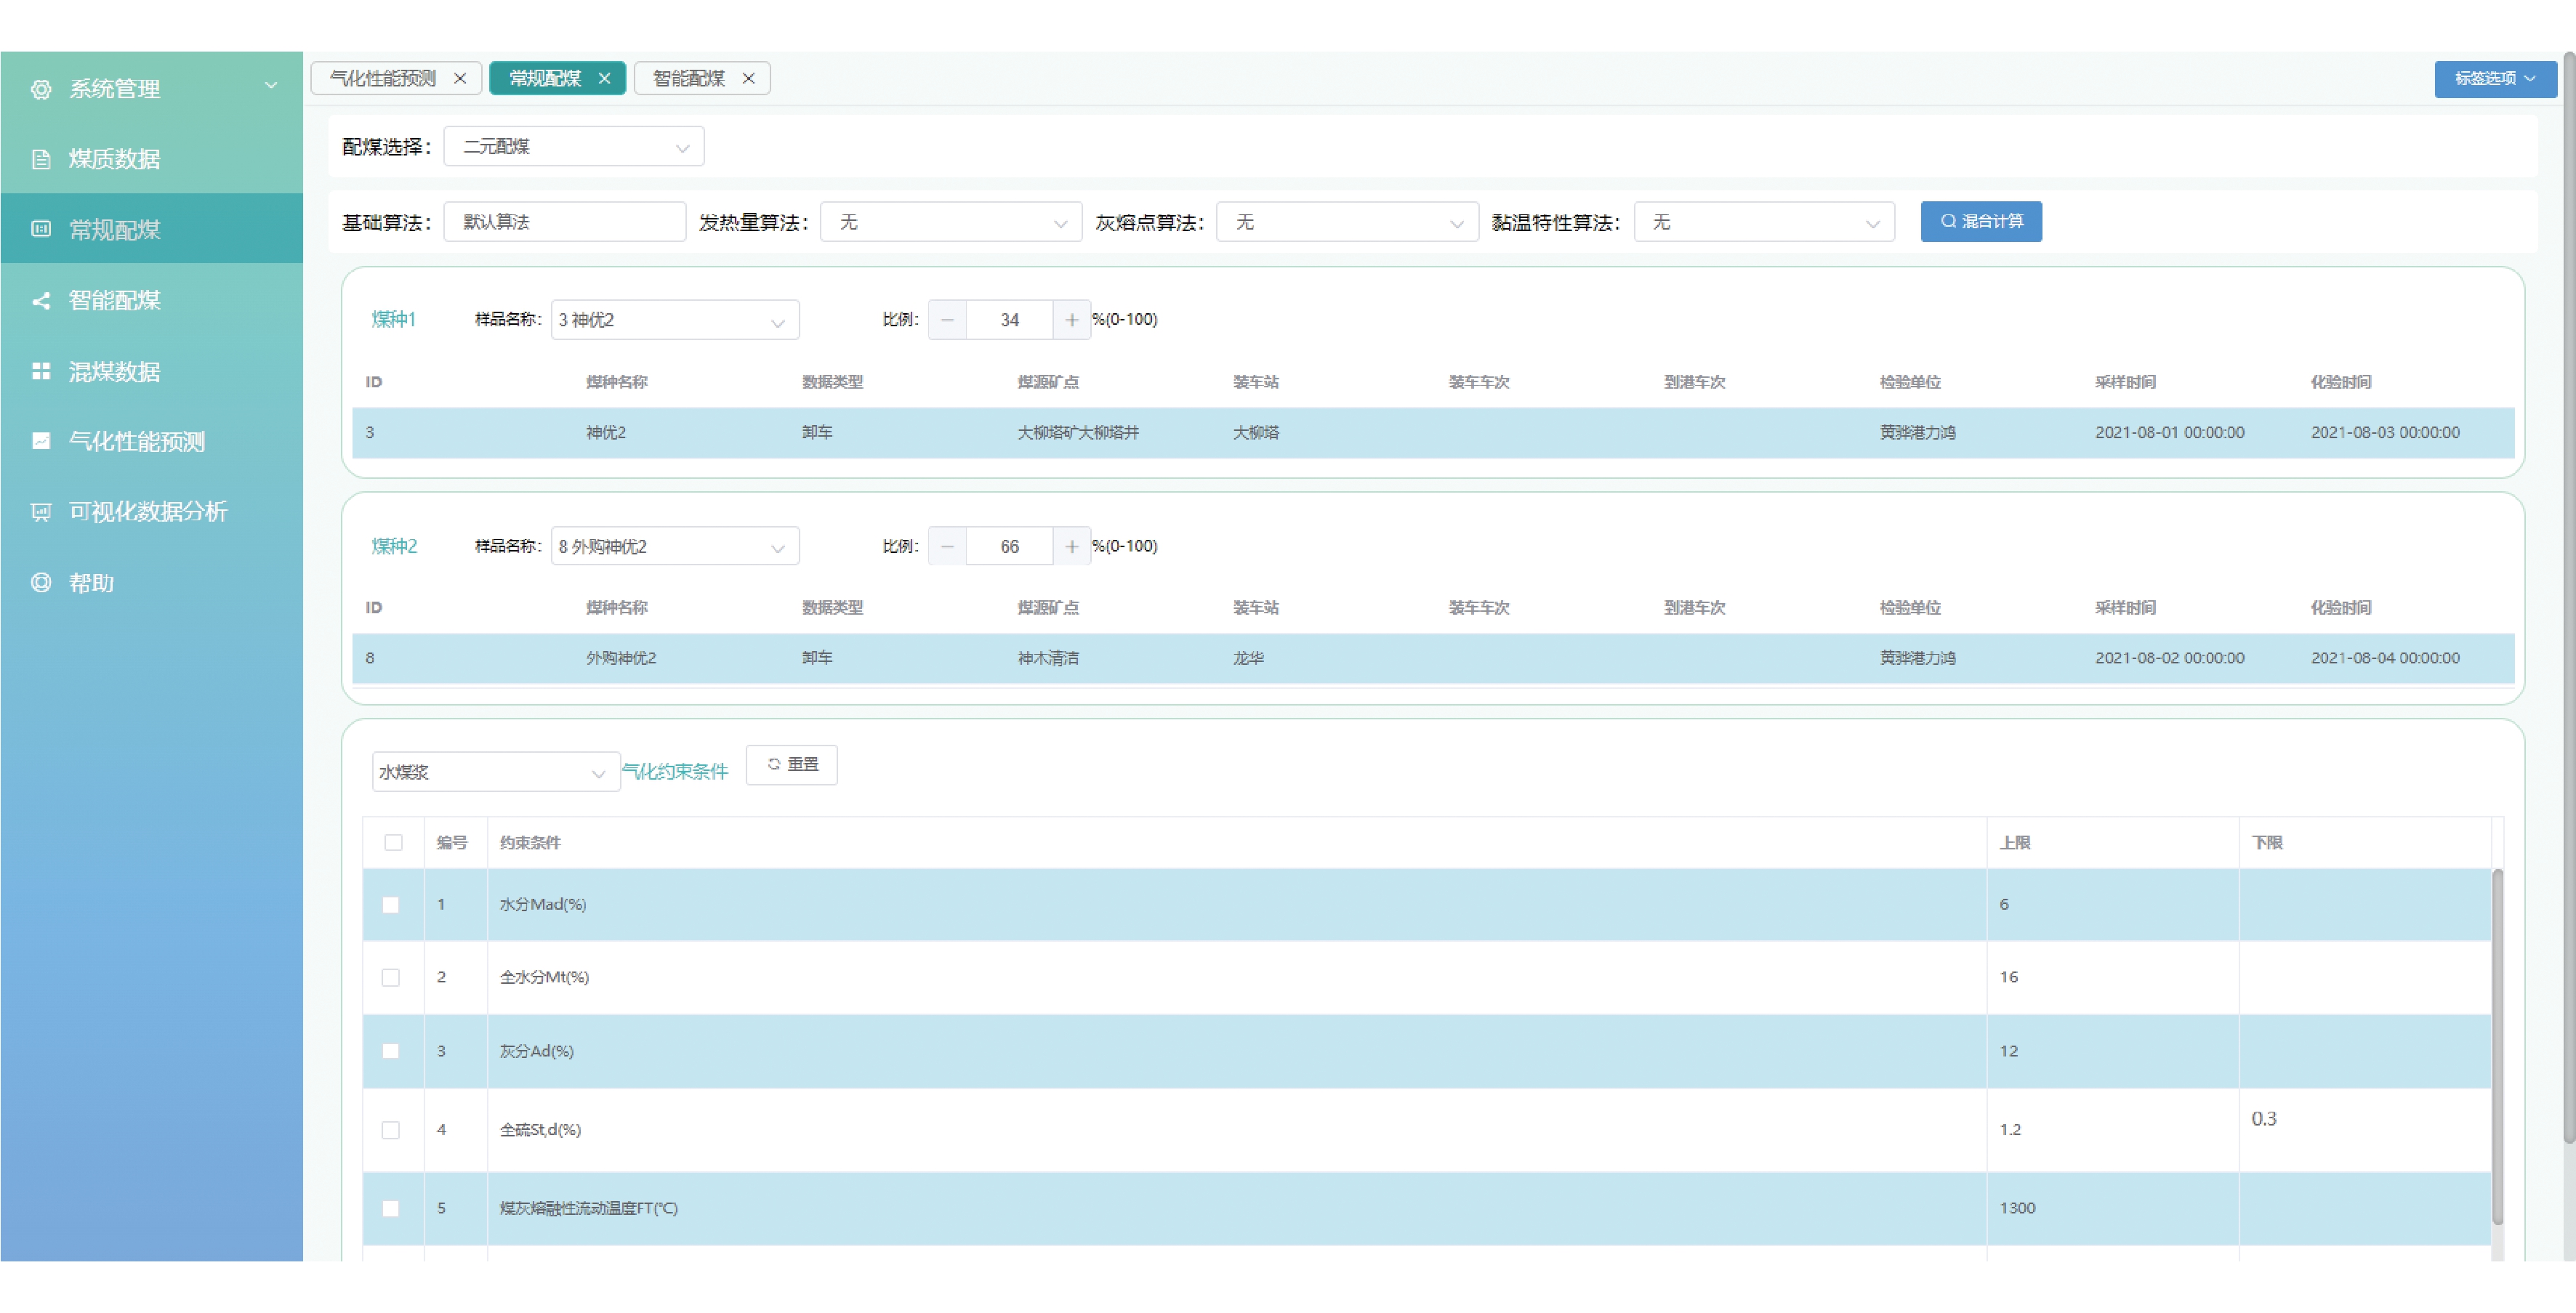2576x1313 pixels.
Task: Open 可视化数据分析 in the sidebar
Action: click(151, 512)
